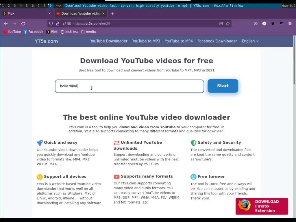Open Facebook Downloader nav item
This screenshot has height=222, width=296.
coord(217,41)
